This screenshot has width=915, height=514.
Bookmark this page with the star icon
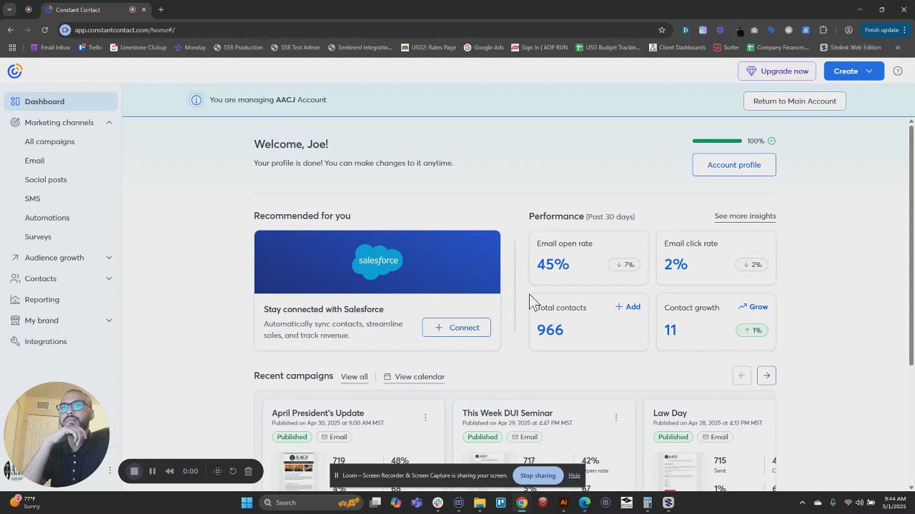point(662,30)
